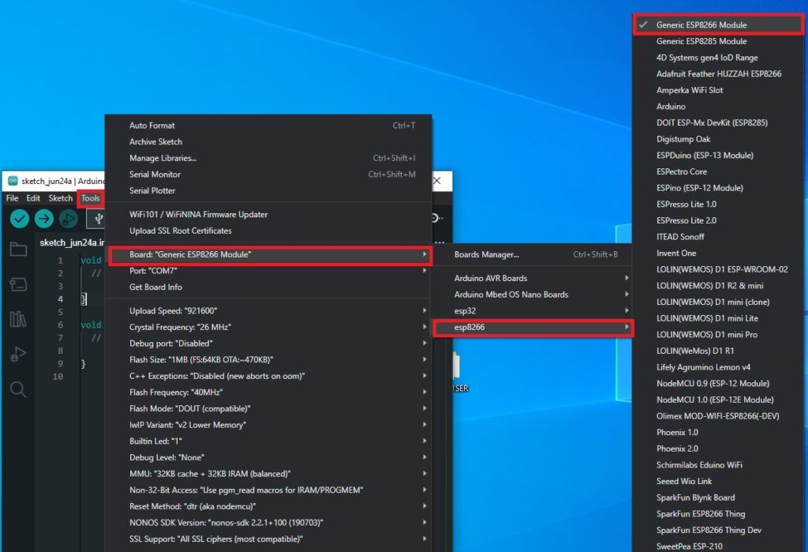
Task: Choose Serial Monitor from Tools menu
Action: (x=155, y=175)
